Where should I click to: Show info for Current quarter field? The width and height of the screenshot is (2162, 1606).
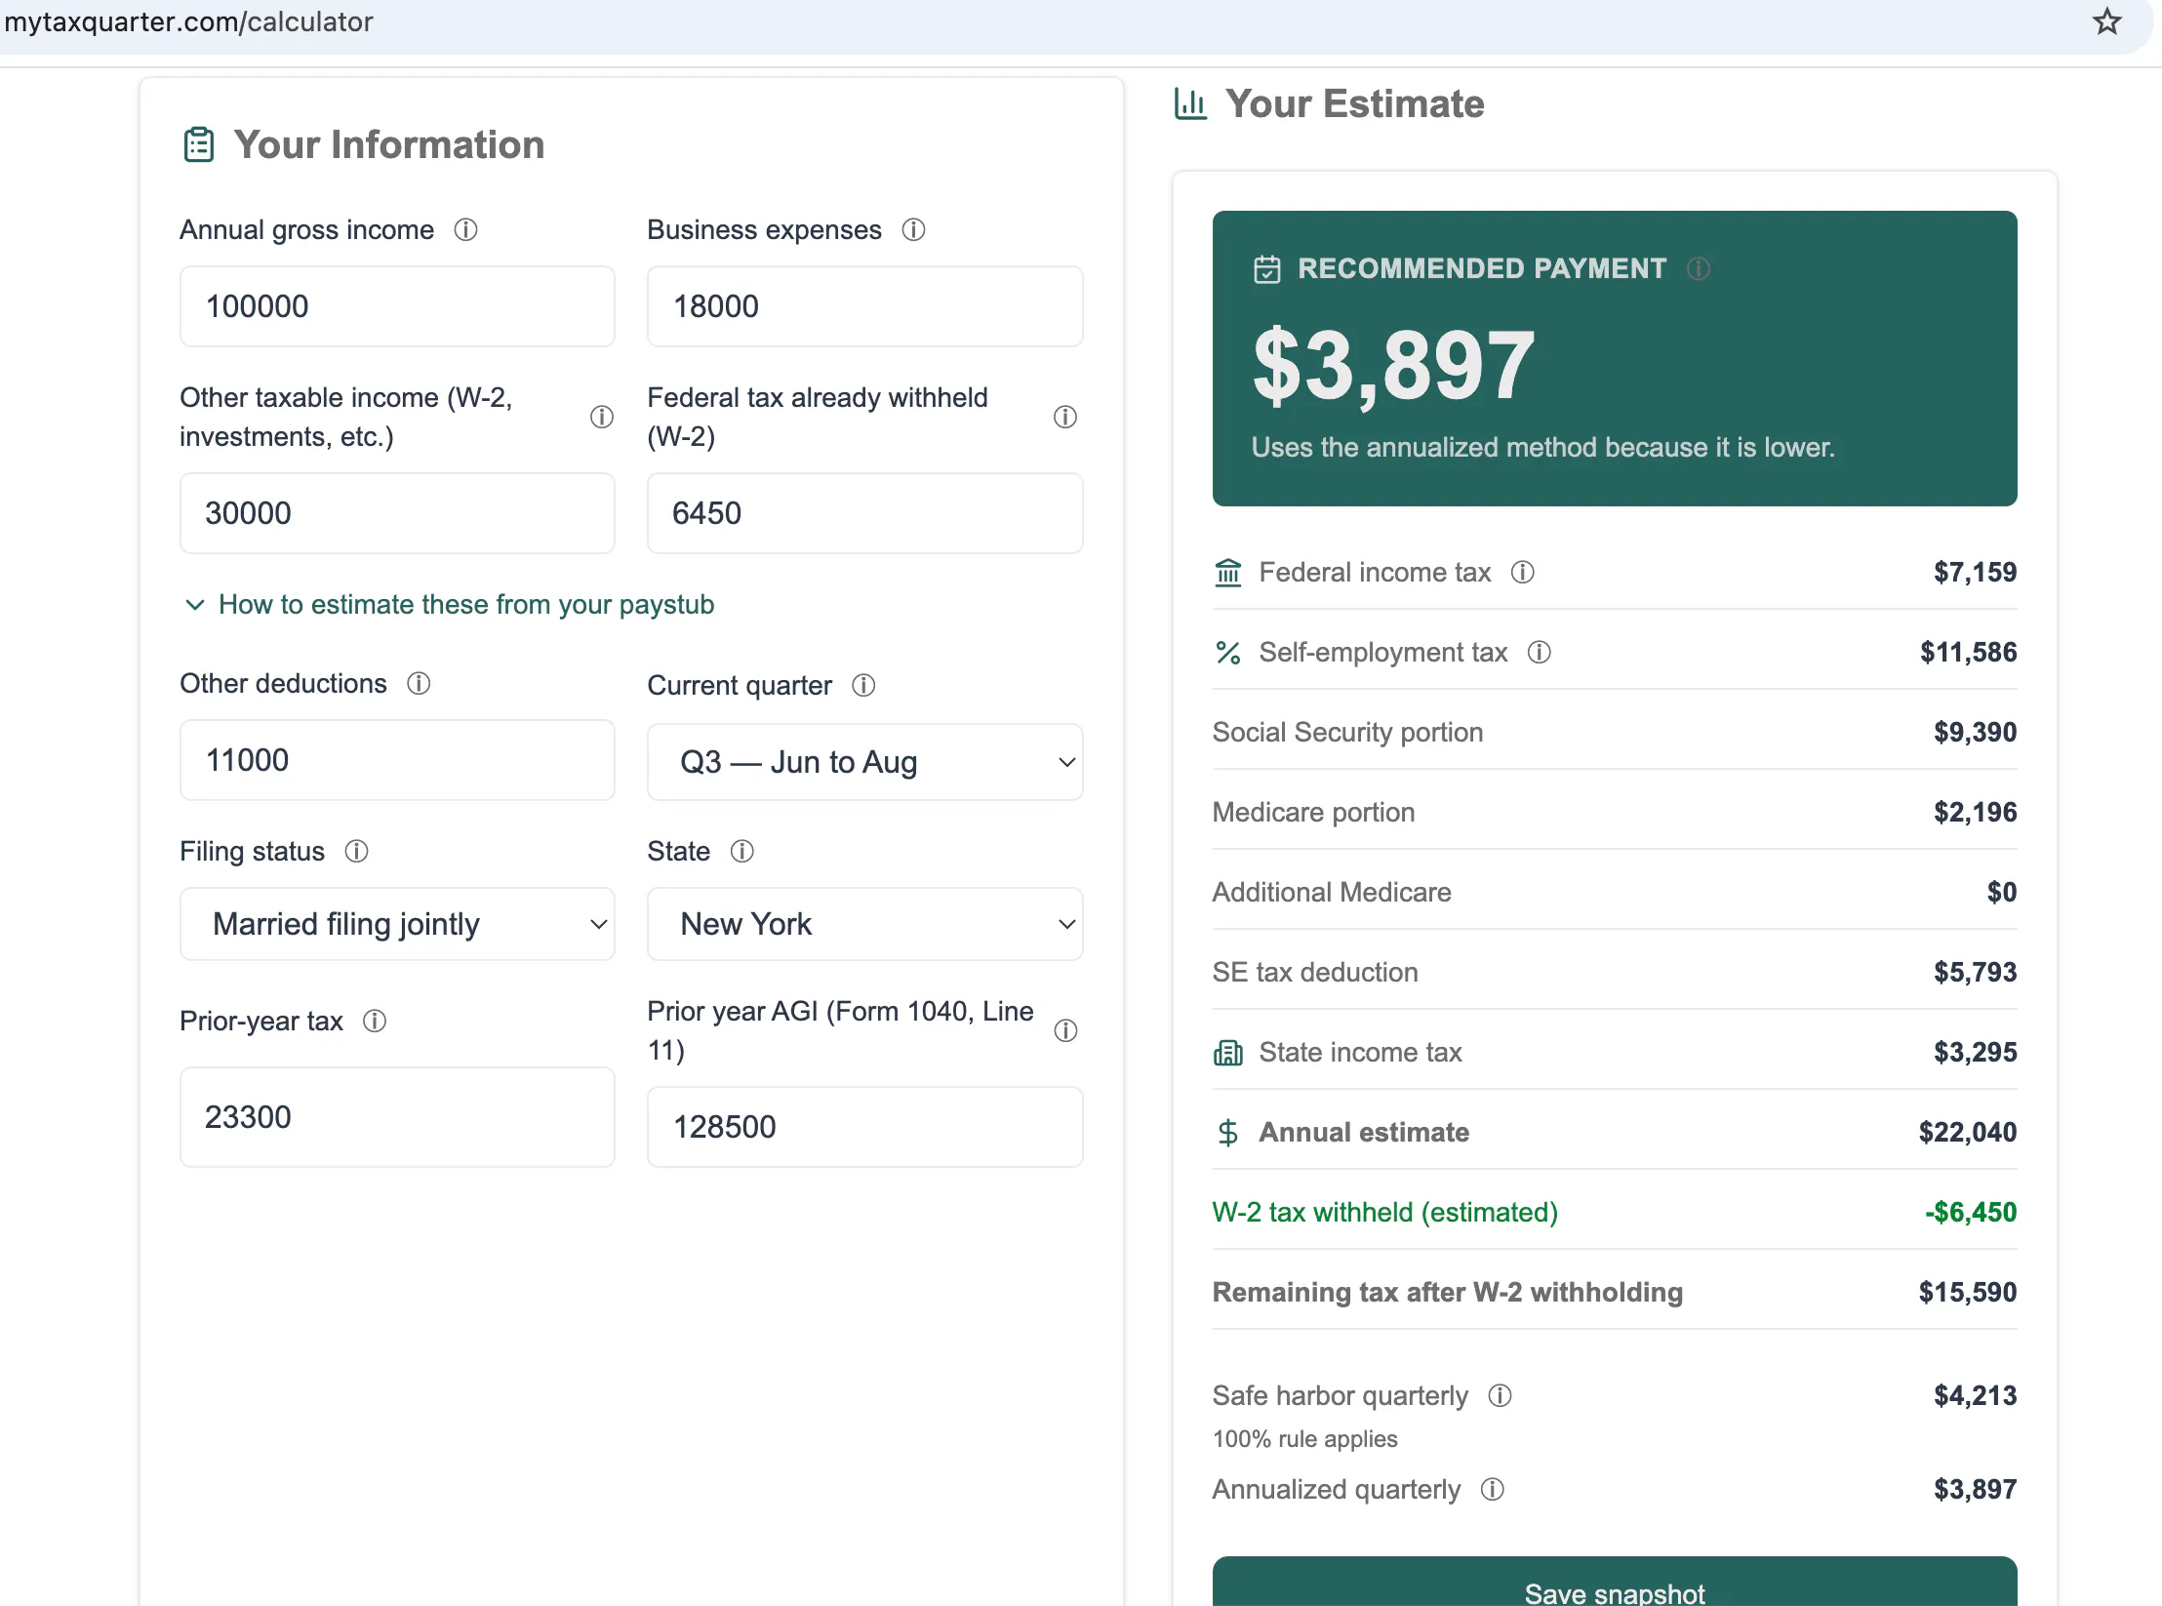click(x=863, y=686)
